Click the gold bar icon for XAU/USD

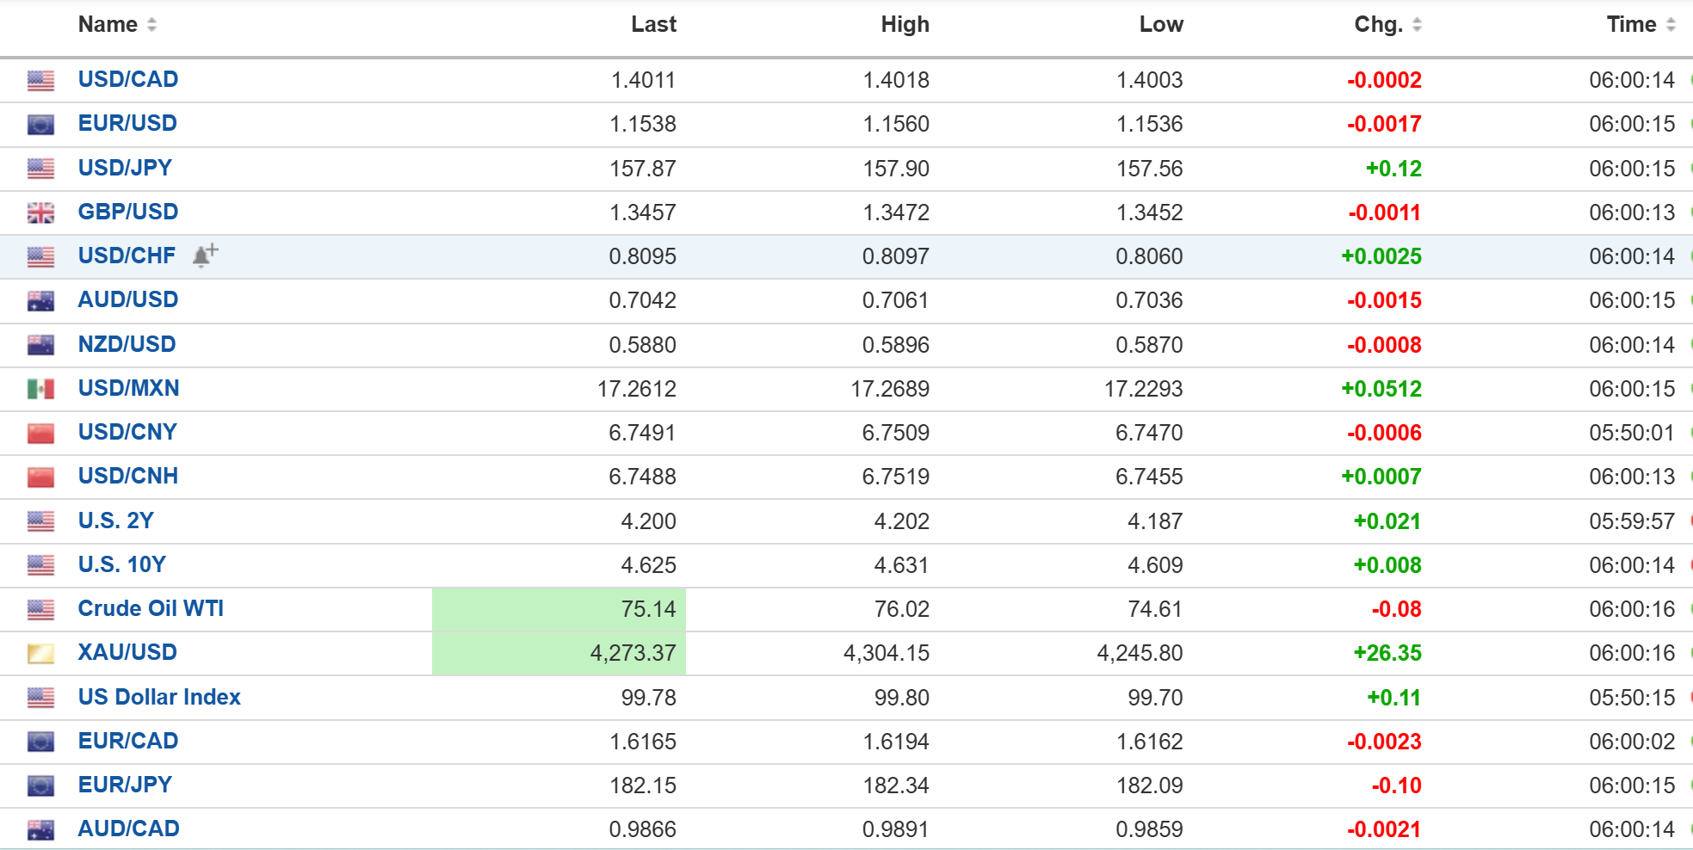40,654
